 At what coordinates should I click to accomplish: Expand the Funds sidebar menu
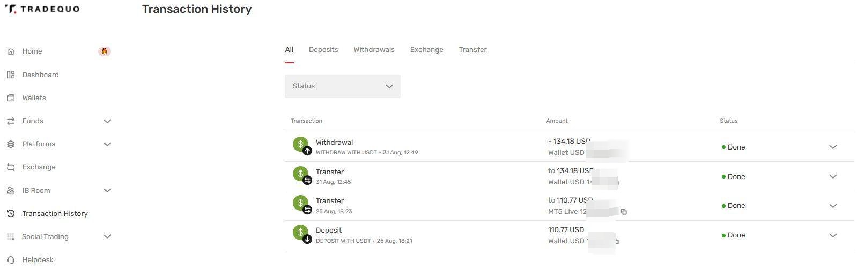[107, 121]
